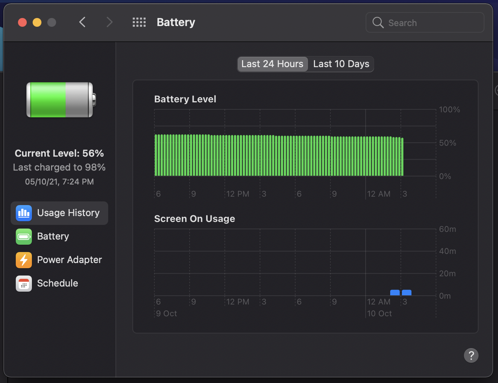This screenshot has width=498, height=383.
Task: Click 12 AM label under Battery Level chart
Action: [x=379, y=194]
